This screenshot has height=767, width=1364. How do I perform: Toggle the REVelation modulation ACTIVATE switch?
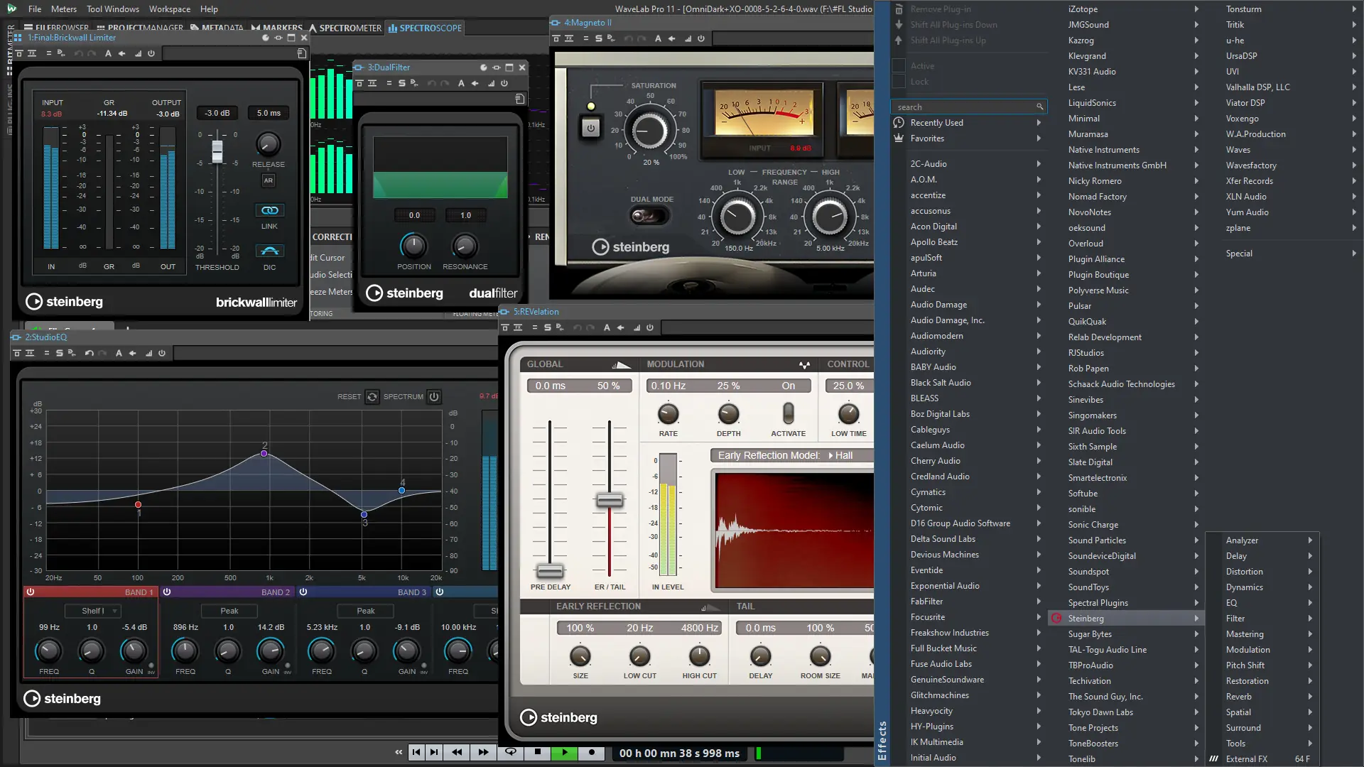click(788, 413)
